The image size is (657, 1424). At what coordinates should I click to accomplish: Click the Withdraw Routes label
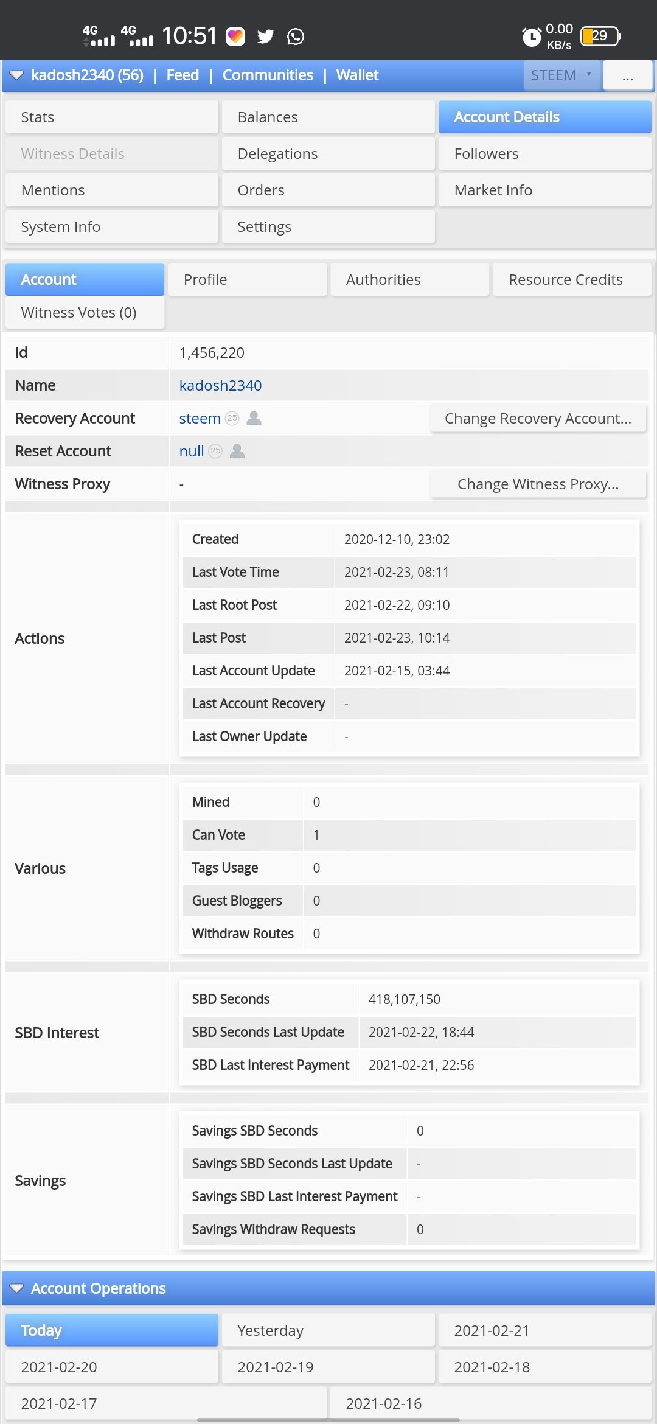pyautogui.click(x=243, y=934)
